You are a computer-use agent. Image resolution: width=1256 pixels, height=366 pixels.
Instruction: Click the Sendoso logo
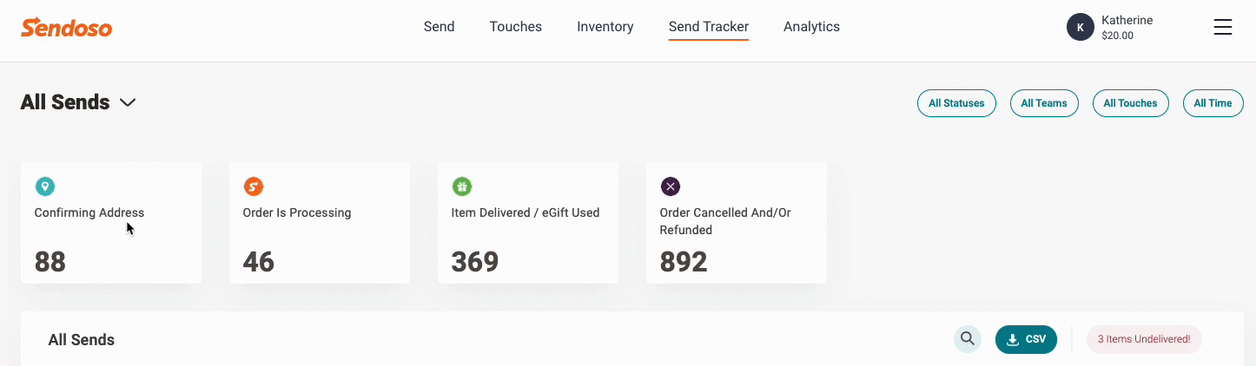pos(66,27)
